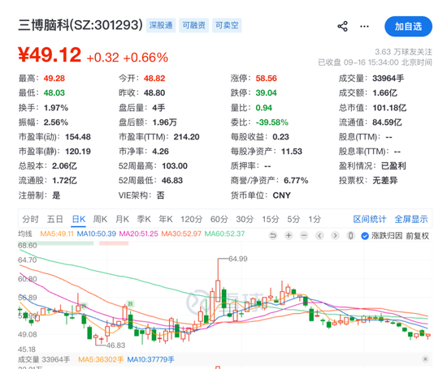Click the MA60:52.37 indicator

224,234
